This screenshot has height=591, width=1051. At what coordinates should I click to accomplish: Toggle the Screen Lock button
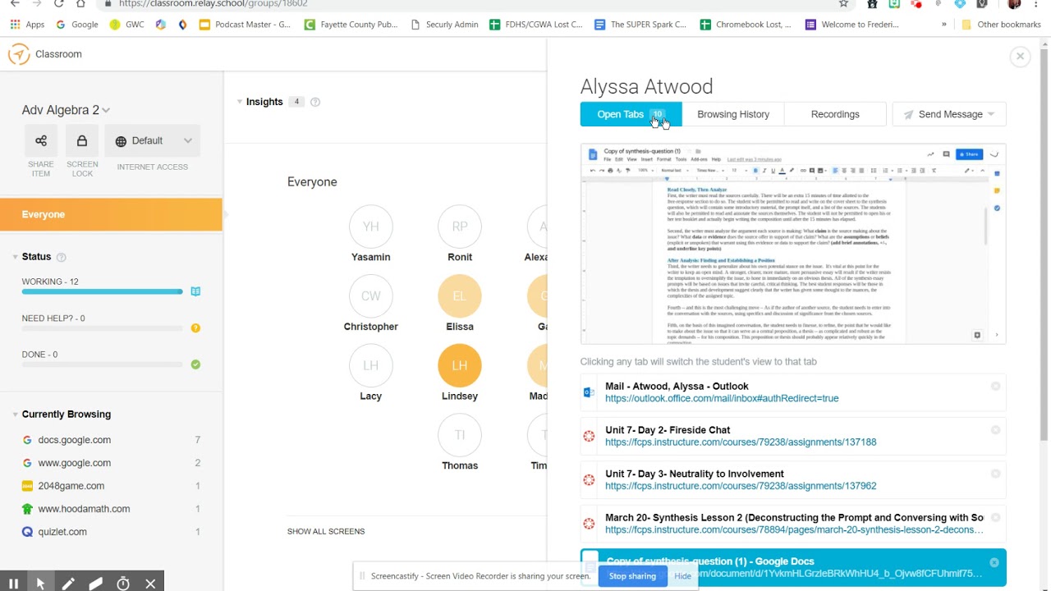pyautogui.click(x=82, y=141)
